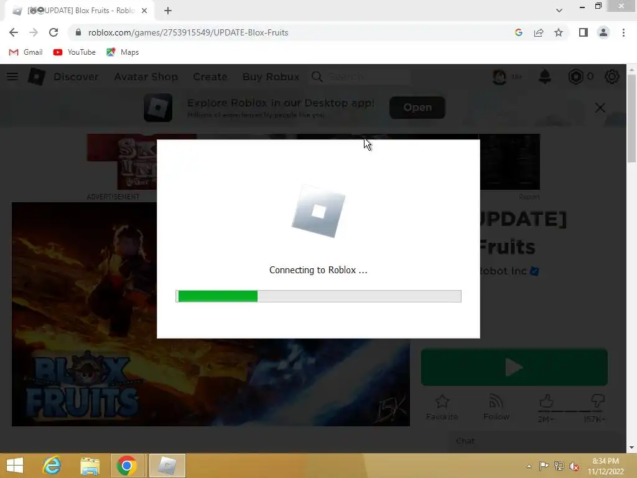Go to Discover in Roblox nav
Viewport: 637px width, 478px height.
click(76, 77)
